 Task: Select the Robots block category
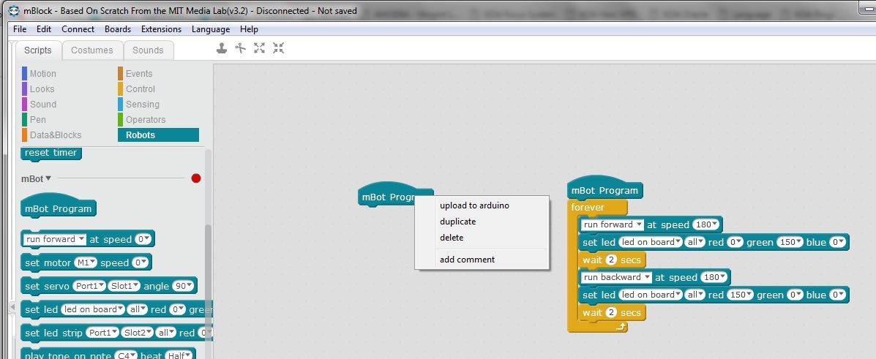point(158,135)
